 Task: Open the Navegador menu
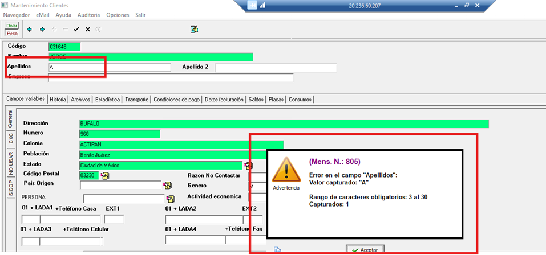[17, 15]
